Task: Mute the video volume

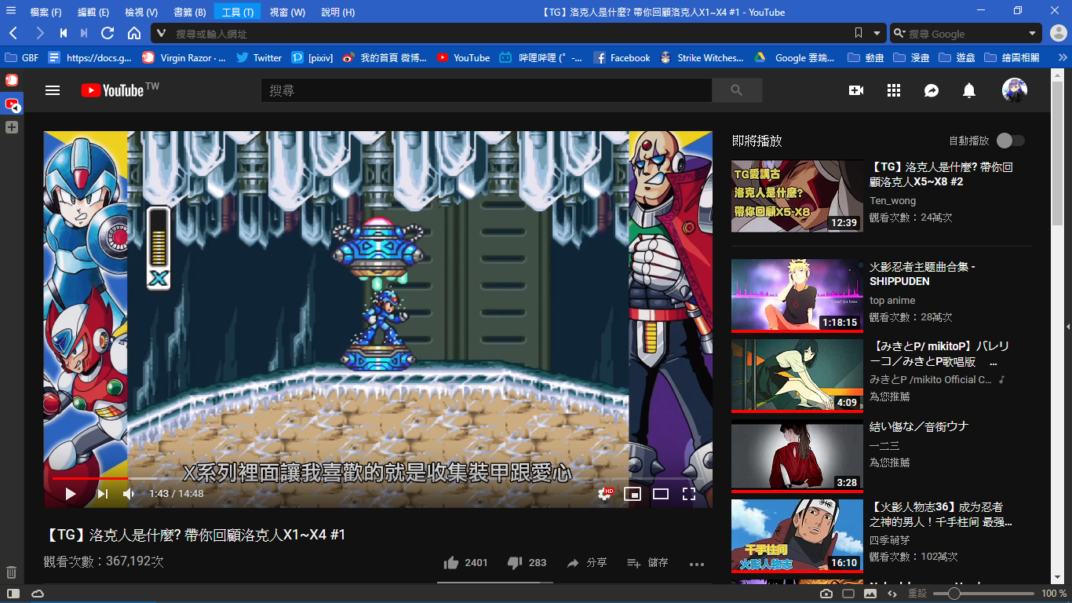Action: point(129,494)
